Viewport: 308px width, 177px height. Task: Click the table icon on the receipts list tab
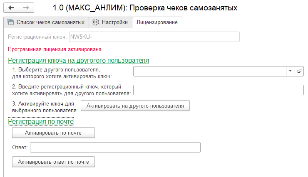coord(10,22)
